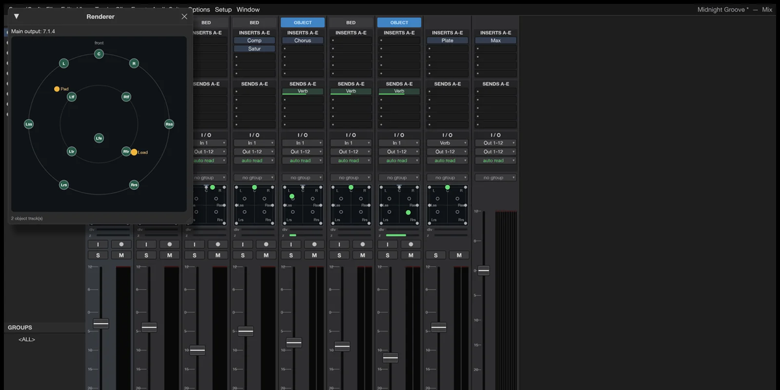Open the Setup menu
Screen dimensions: 780x390
point(223,10)
